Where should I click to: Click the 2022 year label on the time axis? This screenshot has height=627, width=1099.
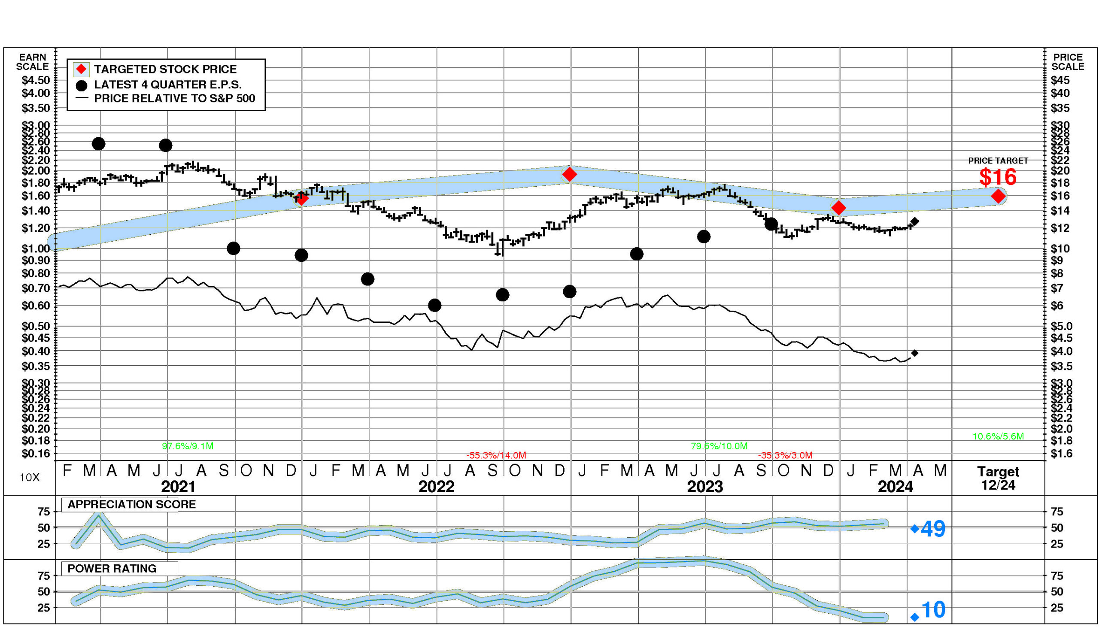436,487
